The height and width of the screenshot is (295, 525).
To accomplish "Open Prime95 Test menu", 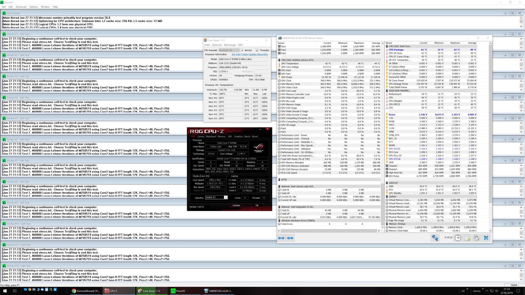I will [x=4, y=7].
